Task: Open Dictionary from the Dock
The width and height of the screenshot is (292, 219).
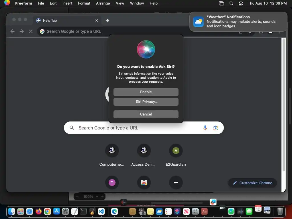Action: 204,211
